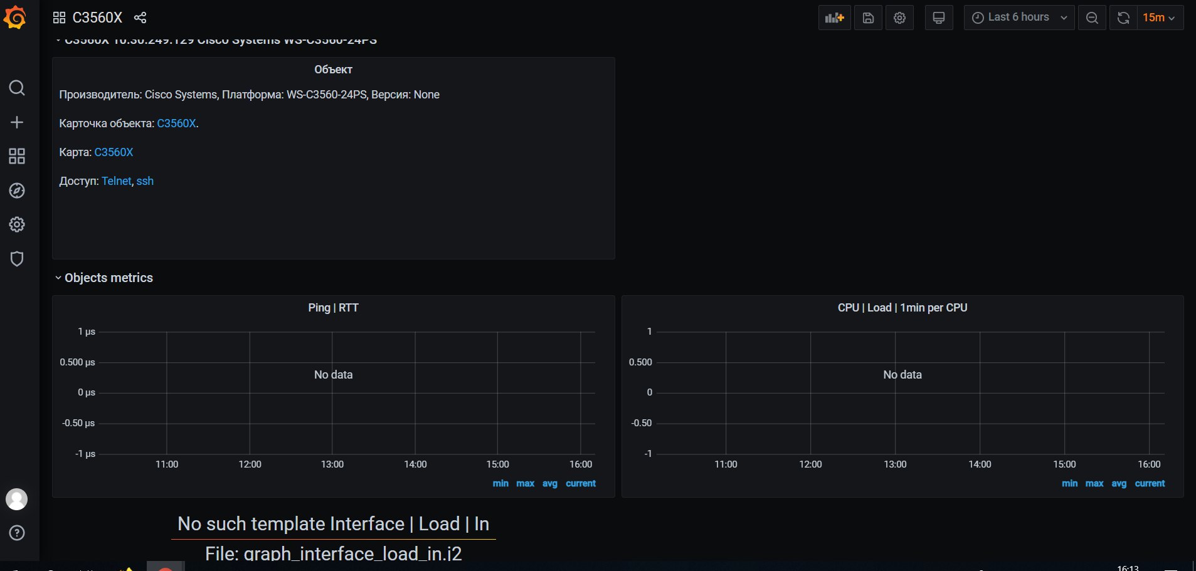This screenshot has height=571, width=1196.
Task: Open the Grafana home logo
Action: (x=15, y=18)
